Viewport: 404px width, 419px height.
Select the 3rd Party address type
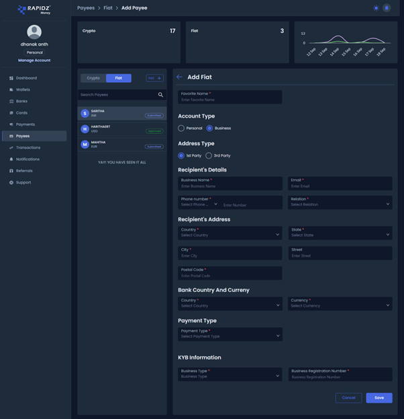[x=209, y=155]
